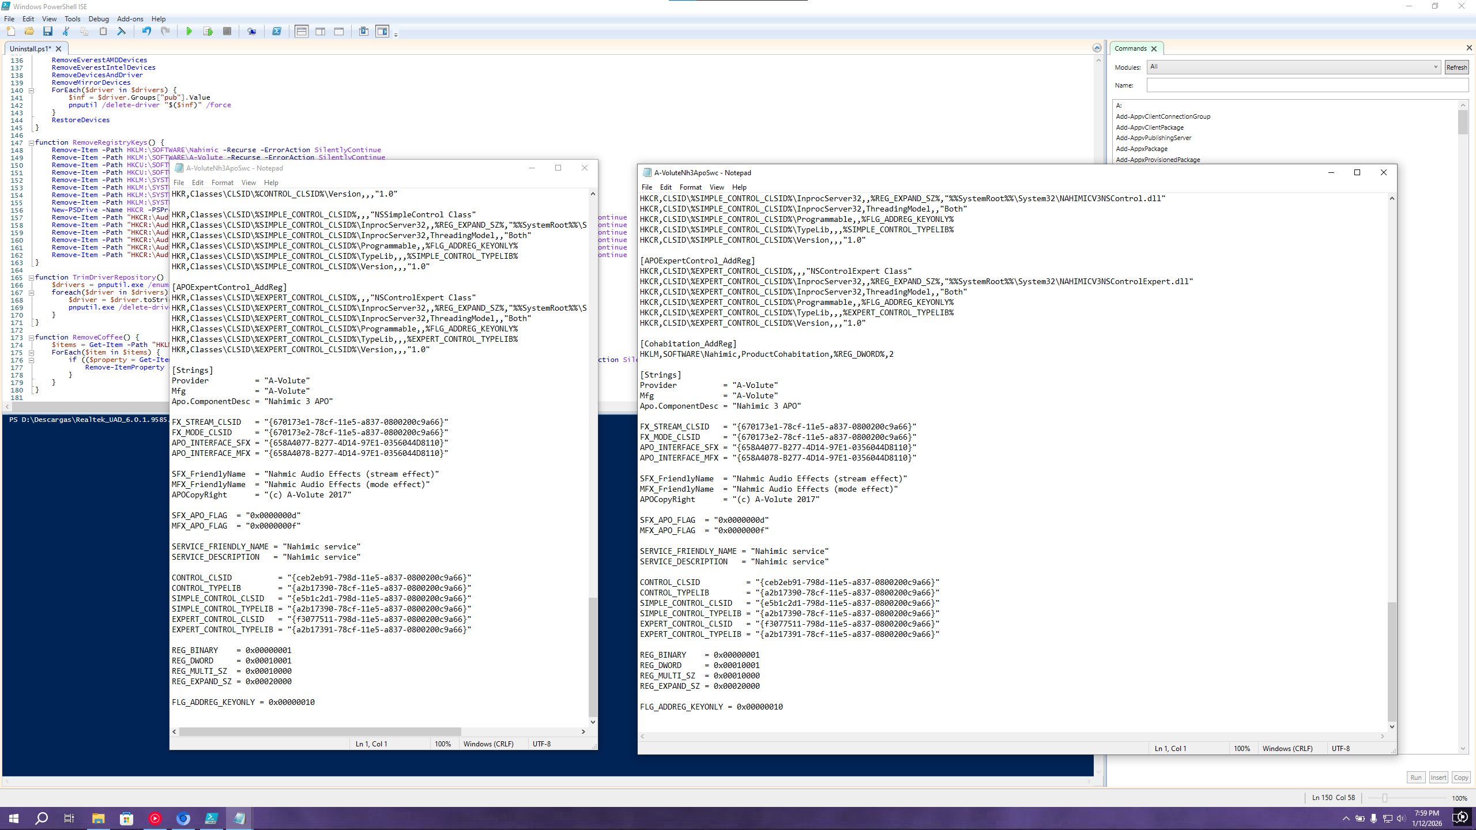This screenshot has height=830, width=1476.
Task: Undo the last edit in ISE
Action: pyautogui.click(x=146, y=32)
